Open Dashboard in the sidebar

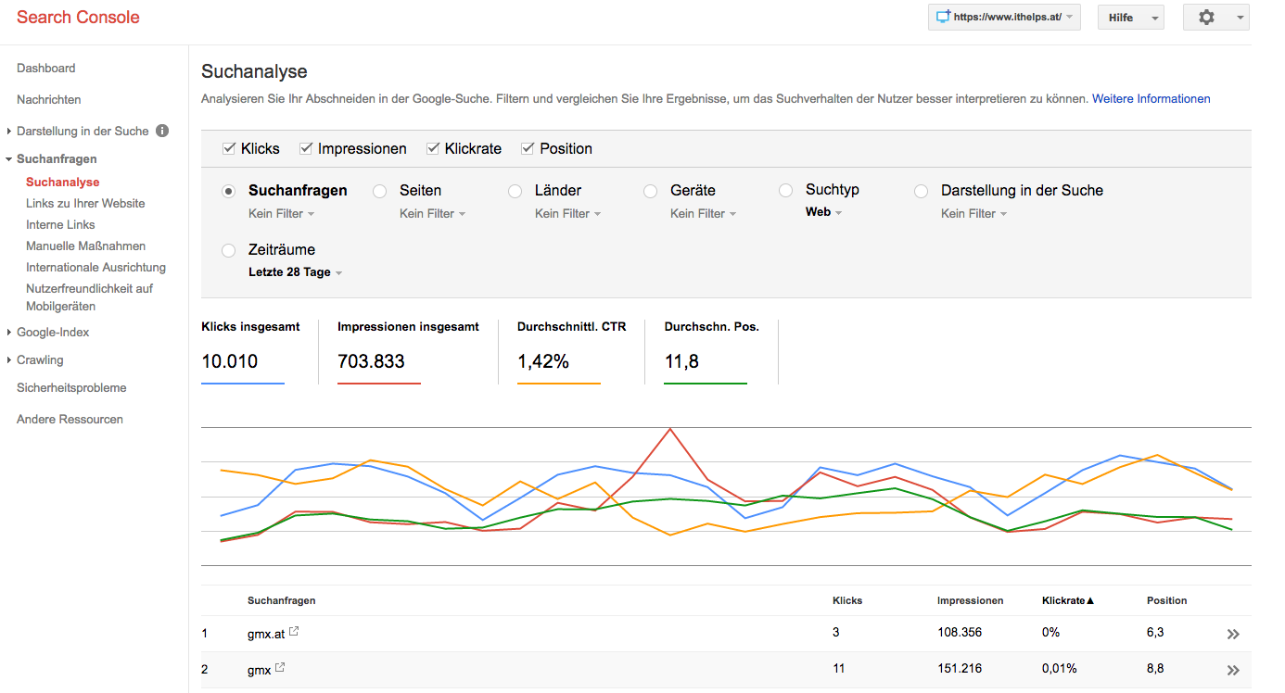tap(46, 68)
